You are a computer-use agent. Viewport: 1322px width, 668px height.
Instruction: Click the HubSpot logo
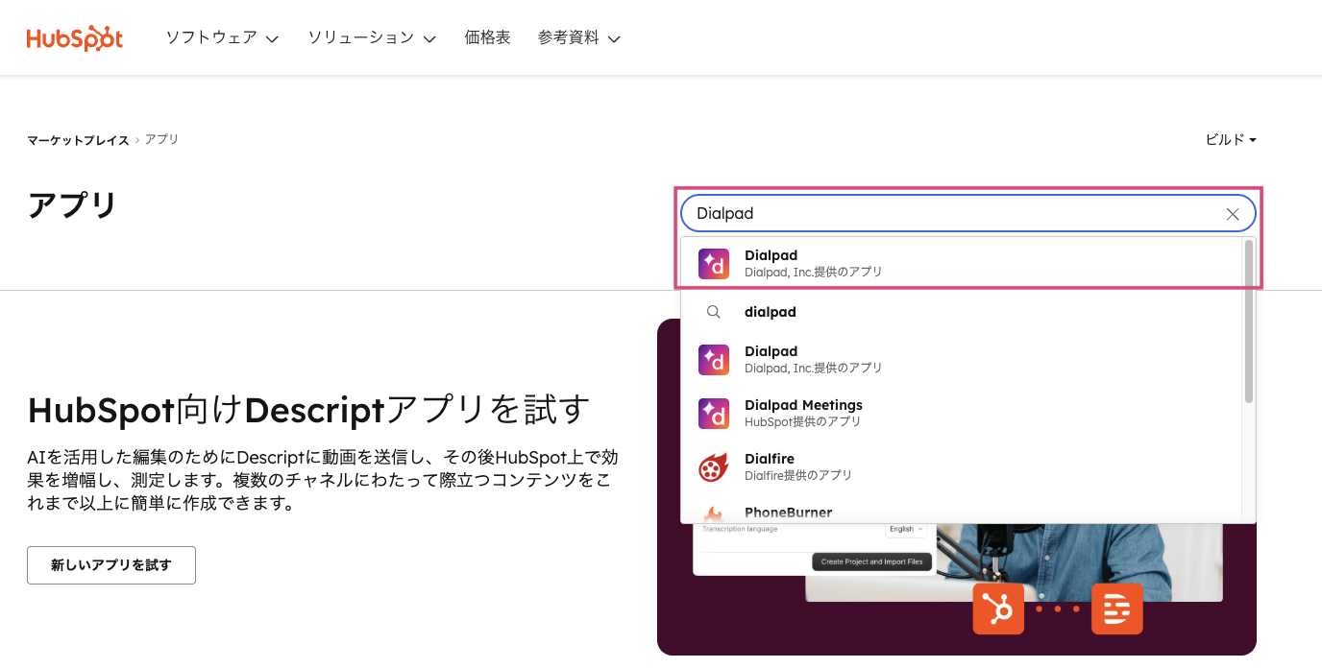(x=75, y=38)
